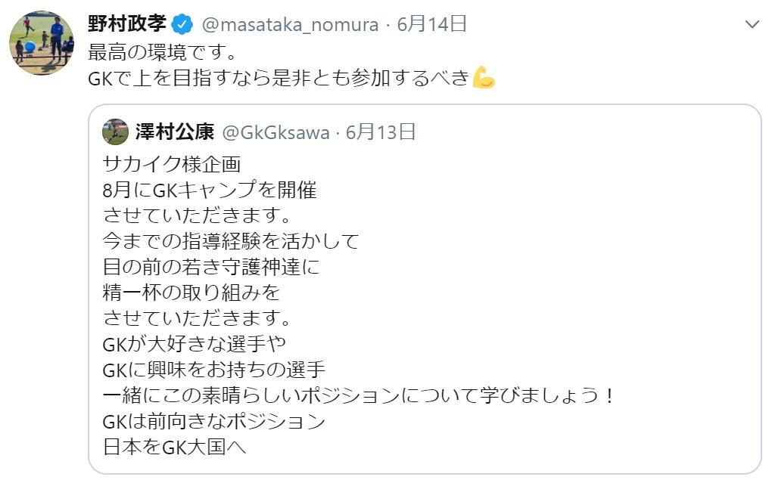The width and height of the screenshot is (769, 480).
Task: Visit the @masataka_nomura handle
Action: click(290, 25)
